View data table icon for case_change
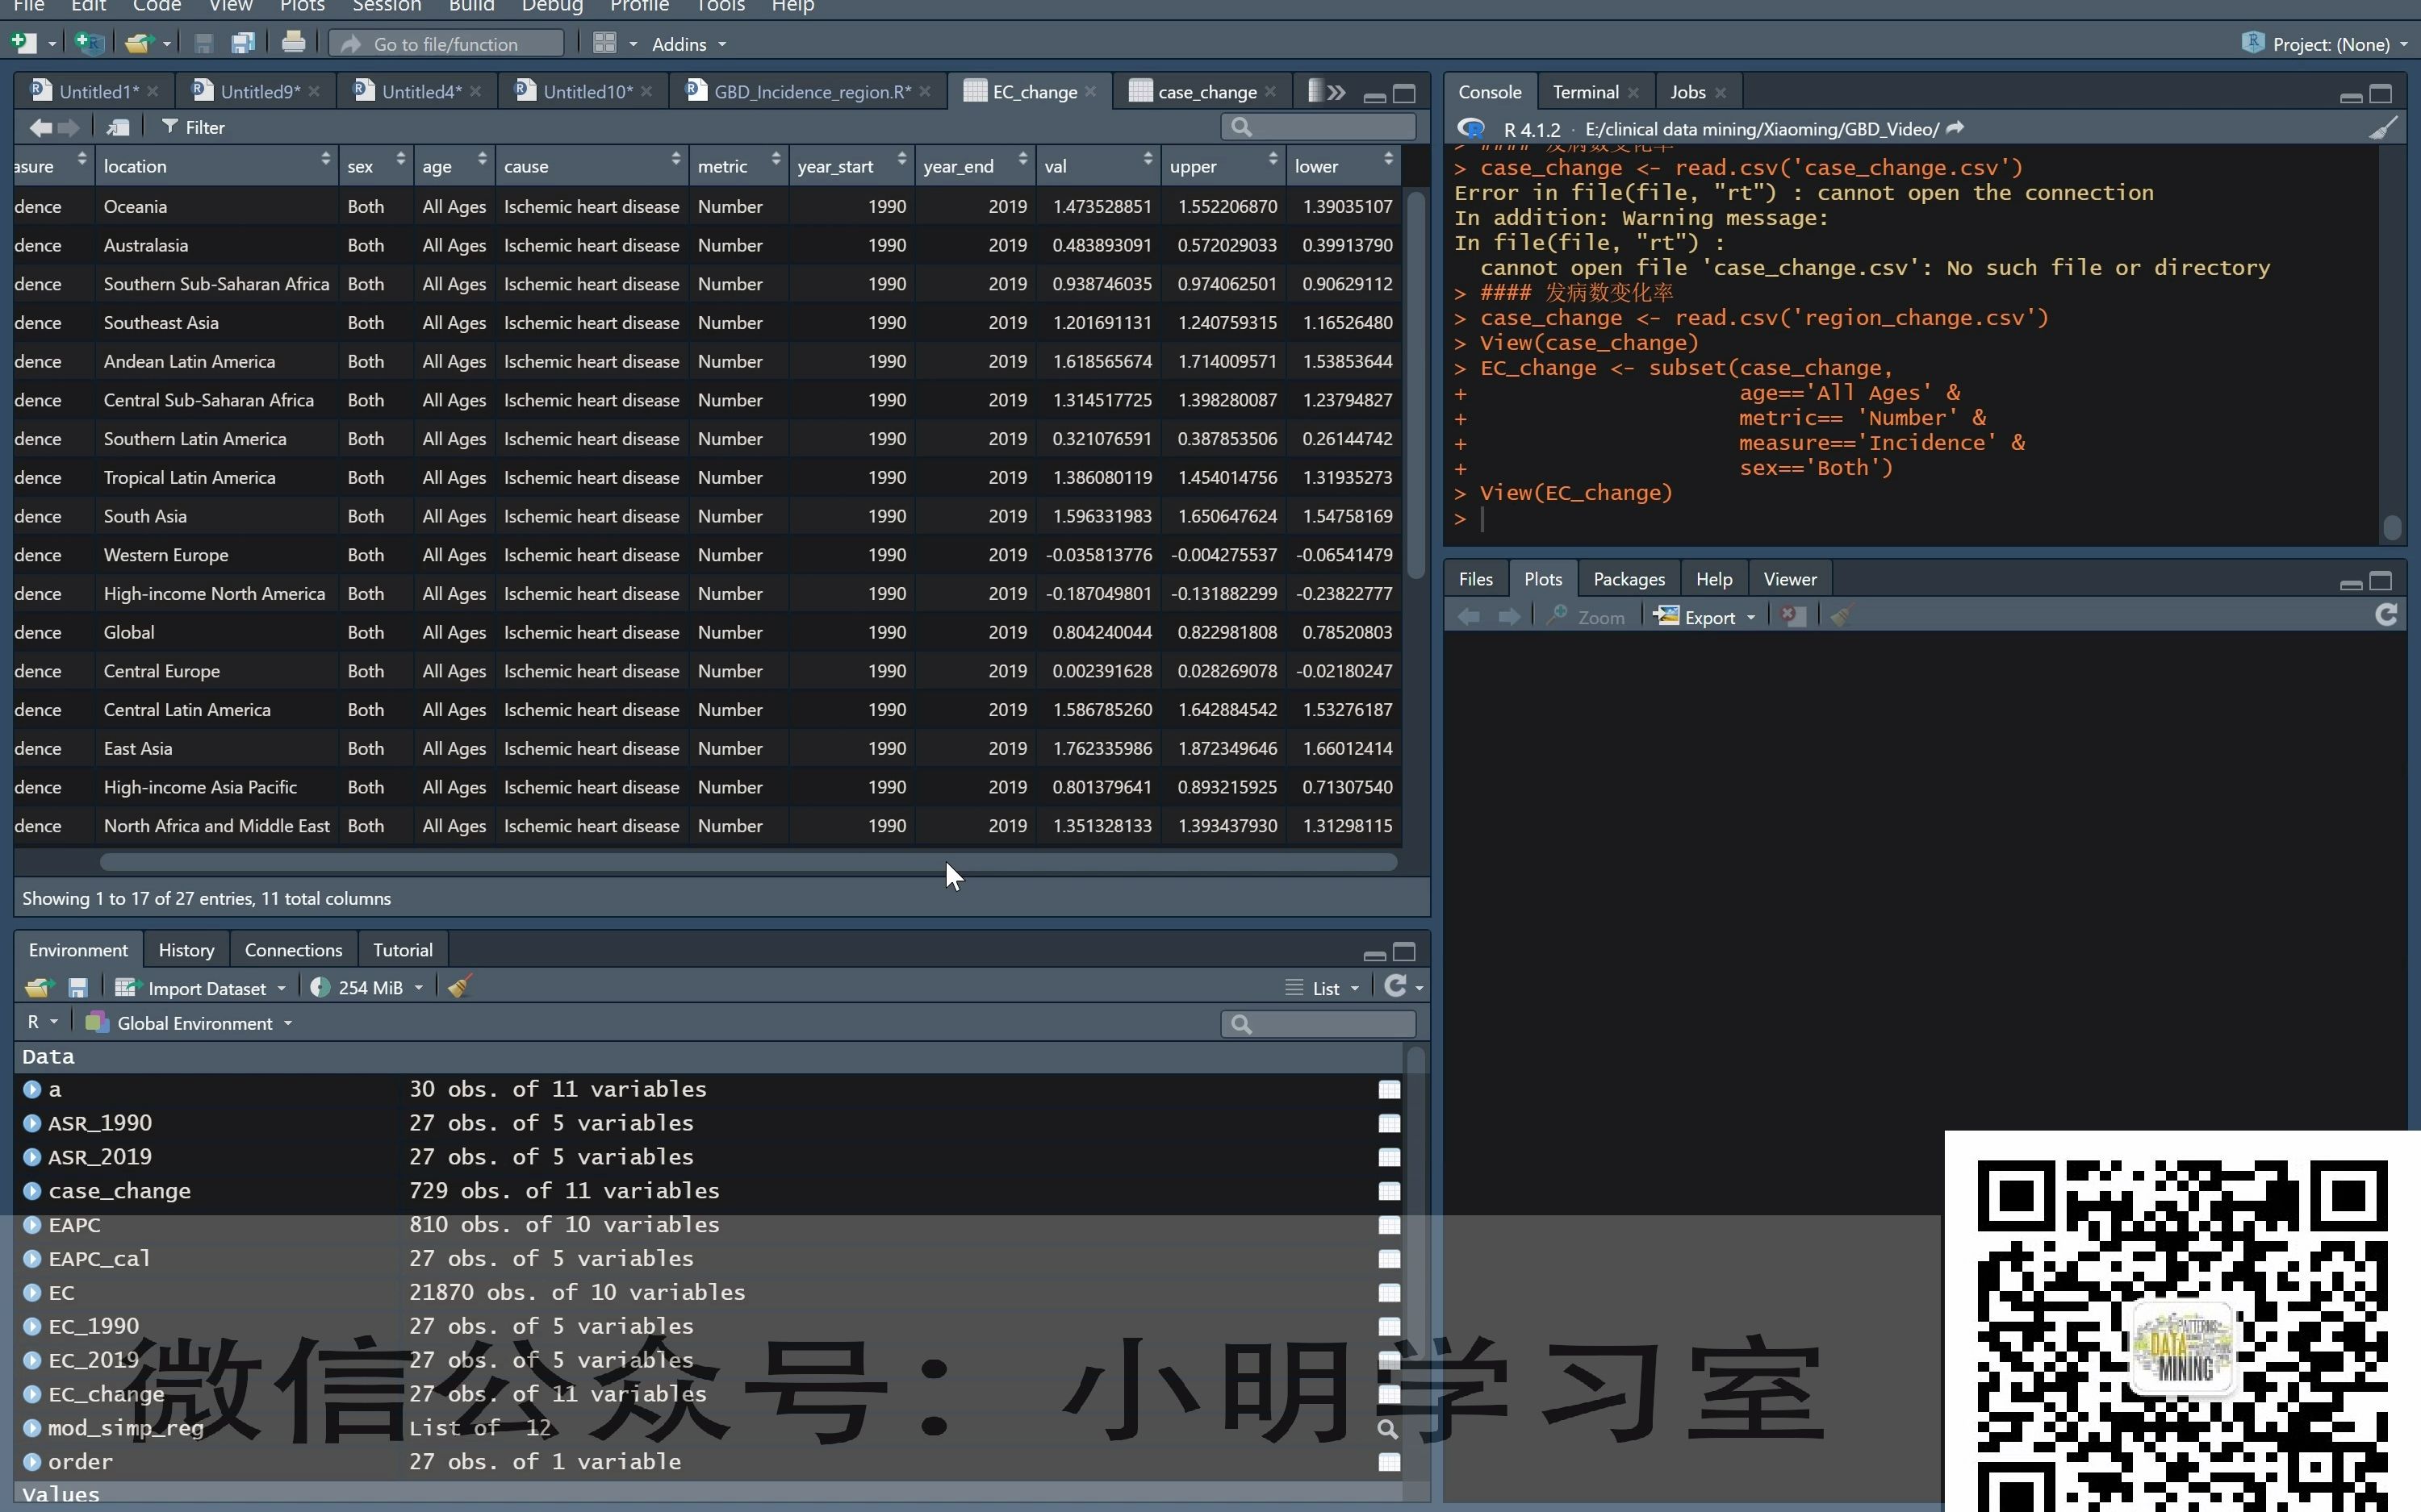 point(1389,1191)
